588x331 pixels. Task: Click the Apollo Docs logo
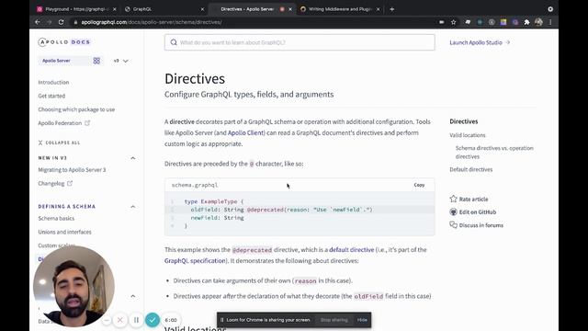[64, 42]
